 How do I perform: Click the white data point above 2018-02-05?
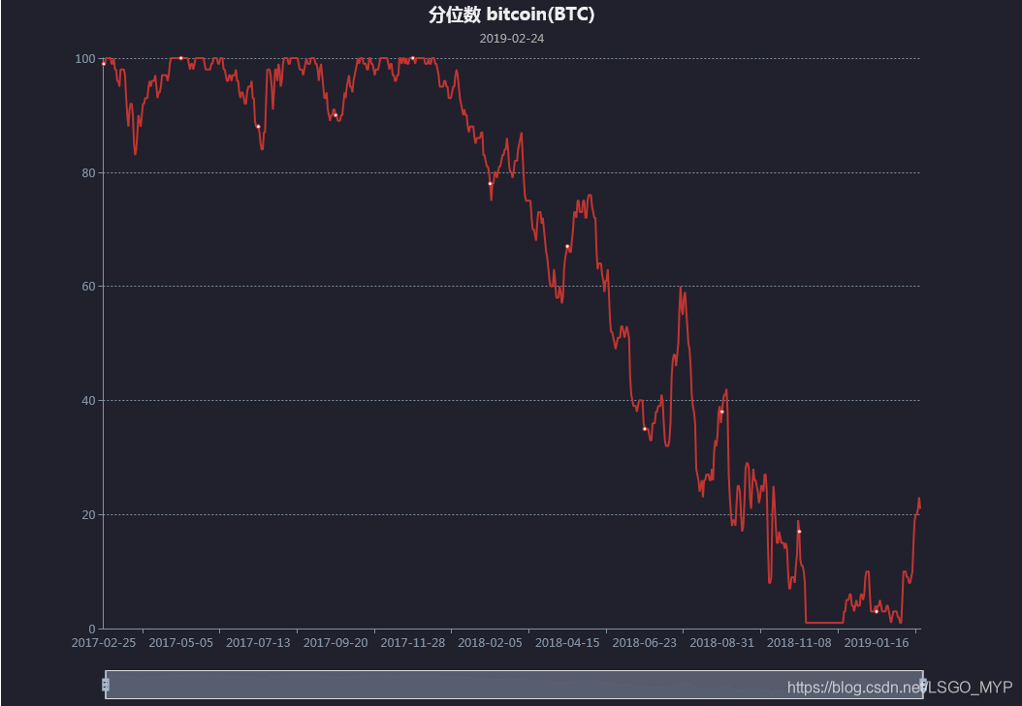coord(490,183)
